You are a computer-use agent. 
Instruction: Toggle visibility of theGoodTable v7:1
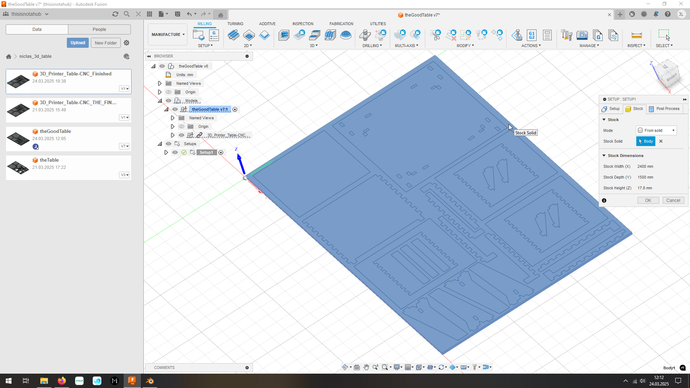[x=175, y=109]
